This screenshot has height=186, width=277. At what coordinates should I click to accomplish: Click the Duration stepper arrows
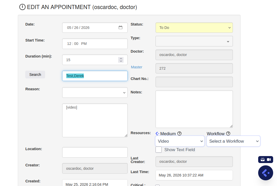(121, 60)
